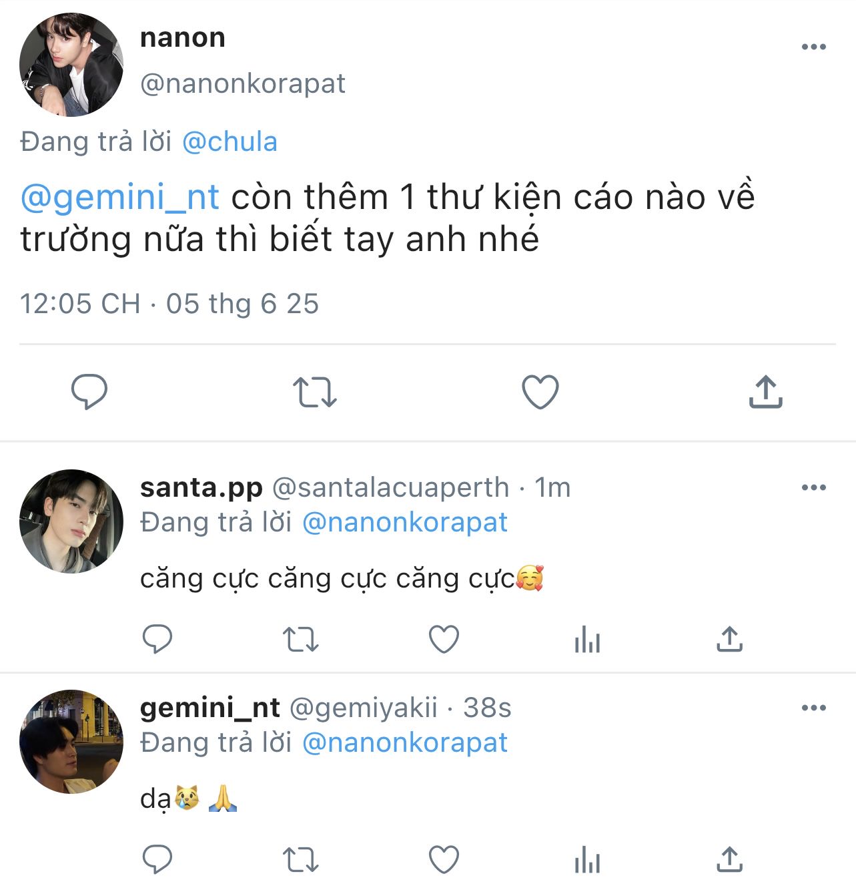
Task: Retweet gemini_nt's reply
Action: (301, 860)
